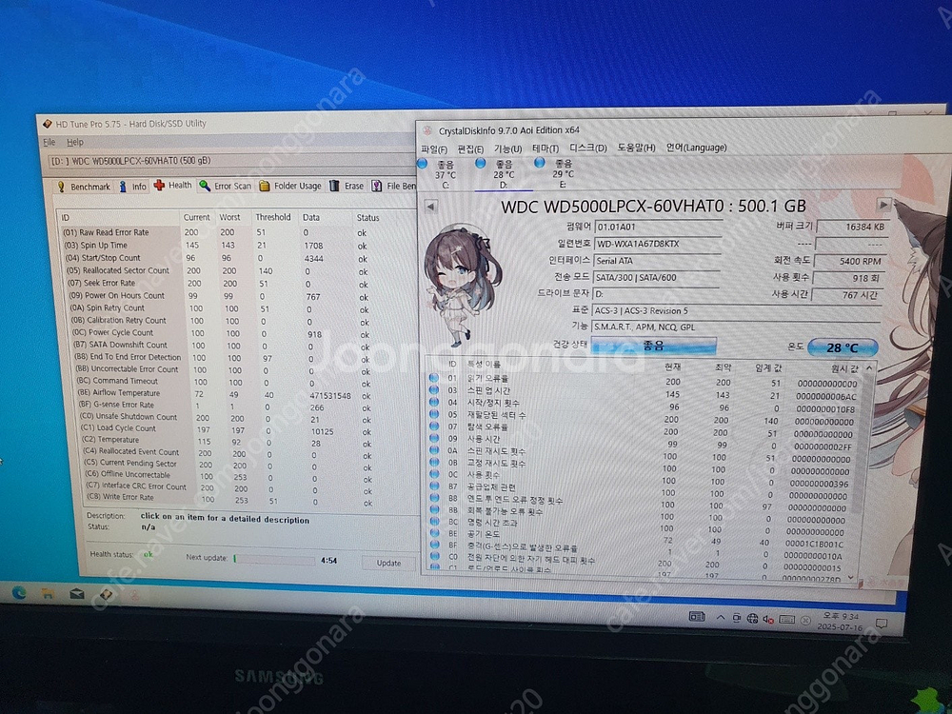Viewport: 952px width, 714px height.
Task: Open Microsoft Edge from the taskbar
Action: 19,593
